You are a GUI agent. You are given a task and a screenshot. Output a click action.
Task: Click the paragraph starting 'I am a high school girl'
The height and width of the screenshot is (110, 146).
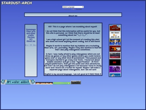[73, 40]
